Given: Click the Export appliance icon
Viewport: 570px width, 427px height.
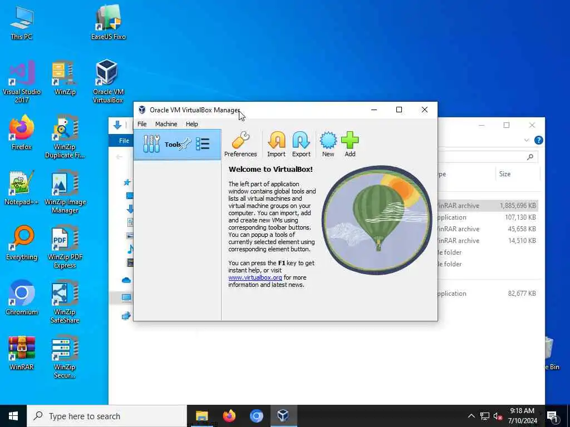Looking at the screenshot, I should [x=301, y=145].
